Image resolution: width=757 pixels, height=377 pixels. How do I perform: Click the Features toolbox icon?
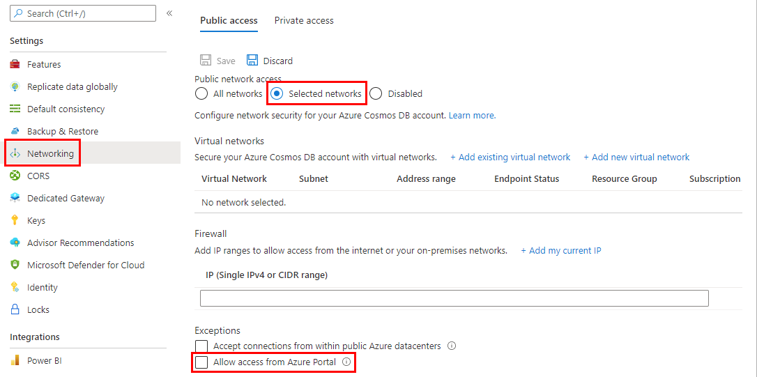tap(15, 65)
